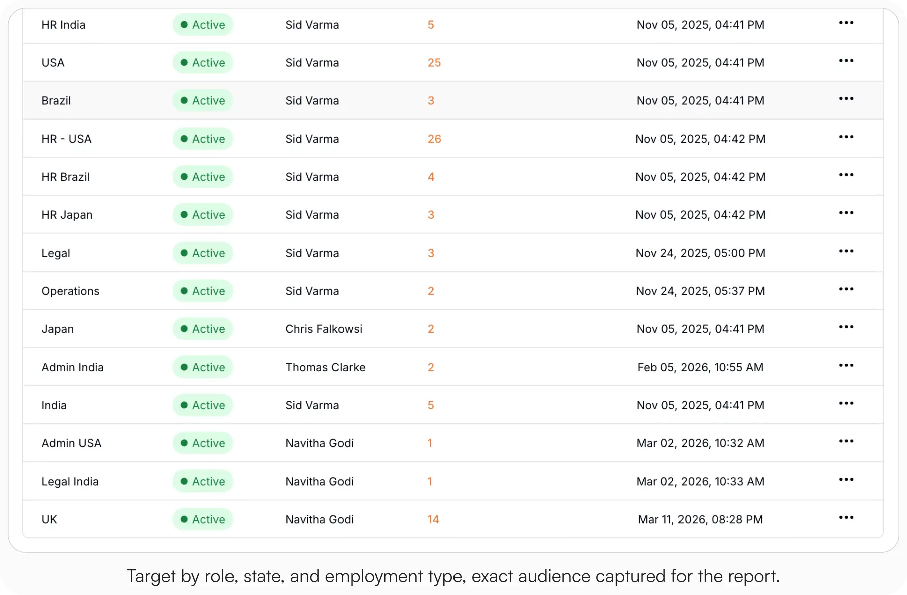Click the Active badge for Admin India
The width and height of the screenshot is (907, 595).
pos(203,368)
